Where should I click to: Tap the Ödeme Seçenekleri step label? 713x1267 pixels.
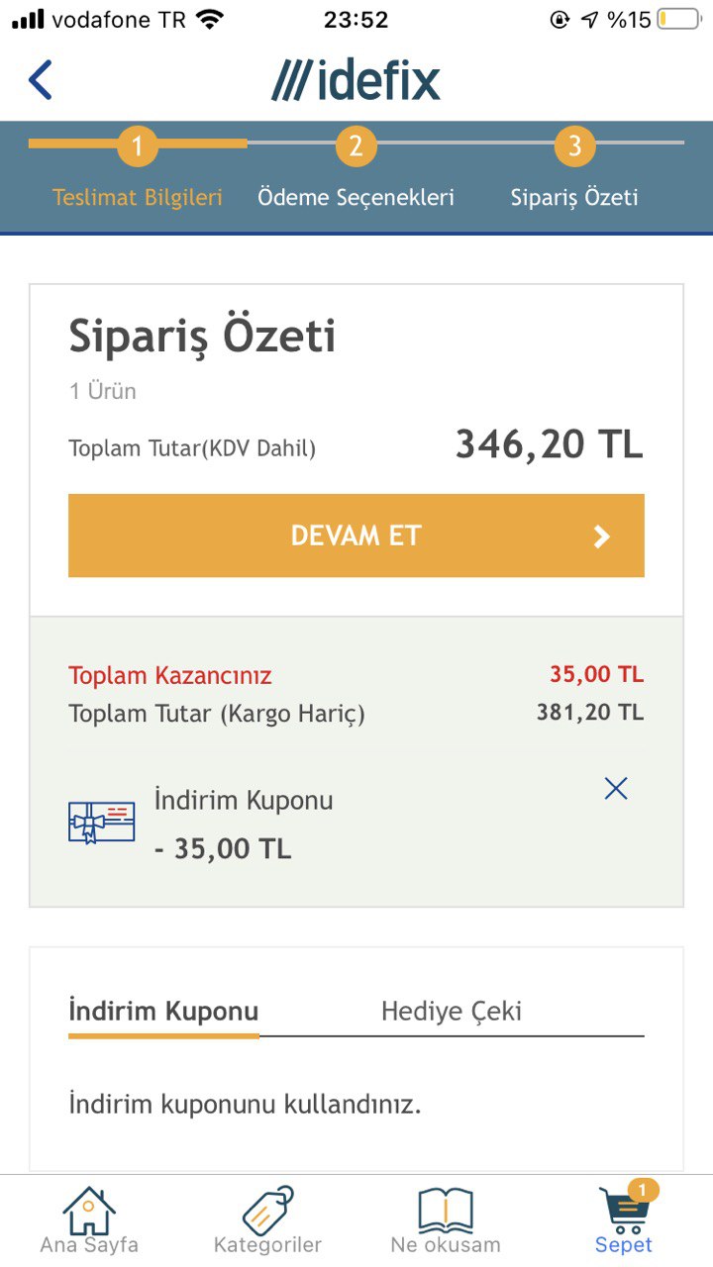(x=356, y=197)
